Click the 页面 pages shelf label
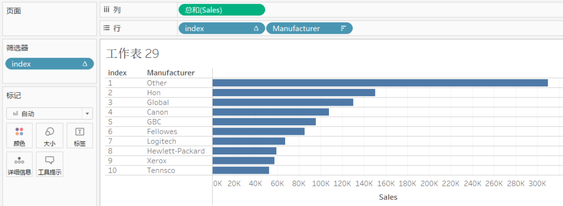The image size is (563, 206). click(14, 11)
